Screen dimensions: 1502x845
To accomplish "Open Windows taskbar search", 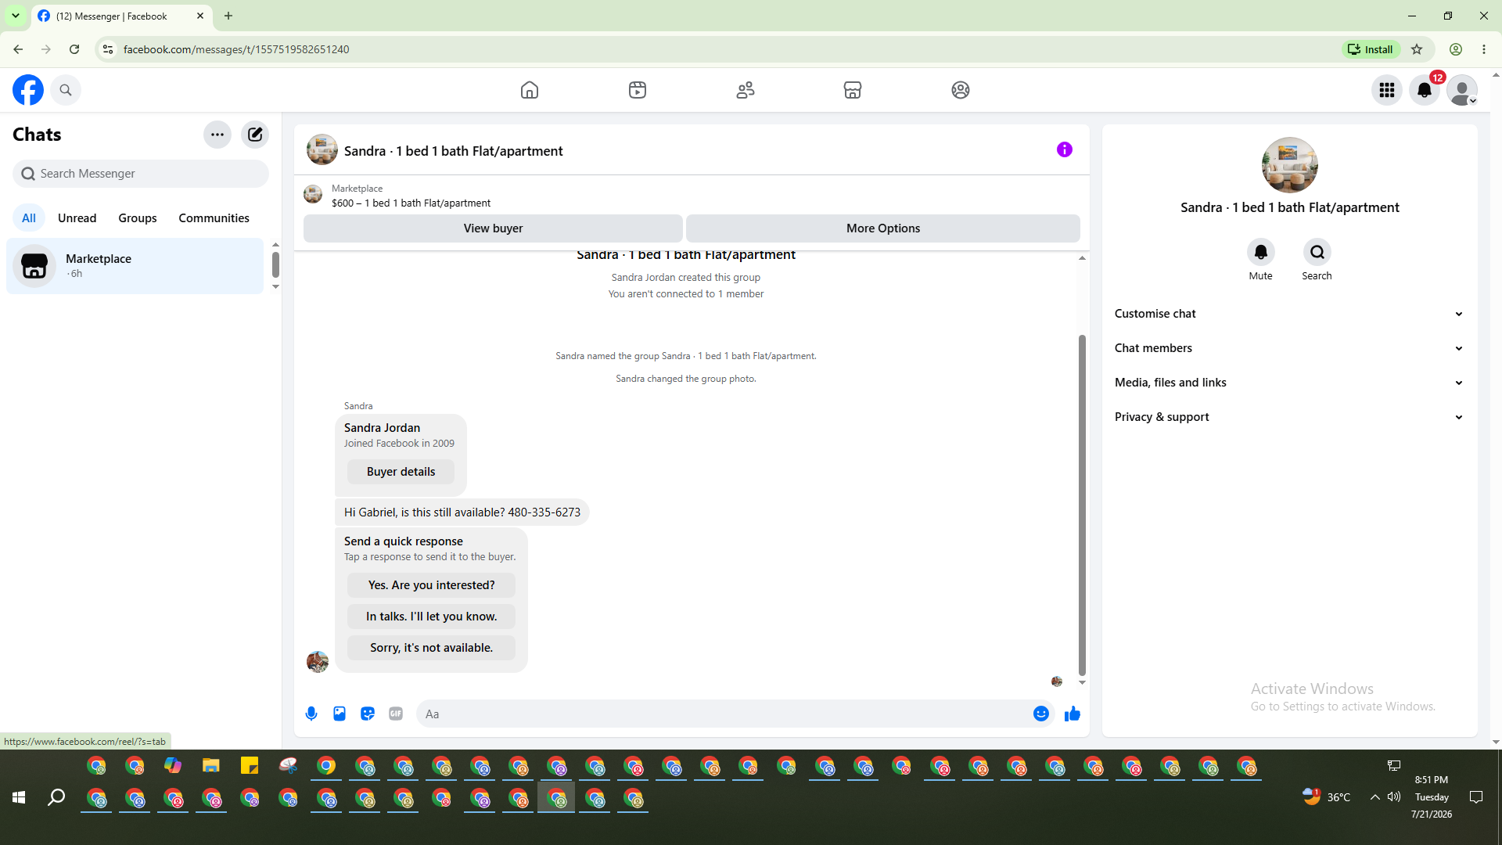I will click(x=56, y=797).
